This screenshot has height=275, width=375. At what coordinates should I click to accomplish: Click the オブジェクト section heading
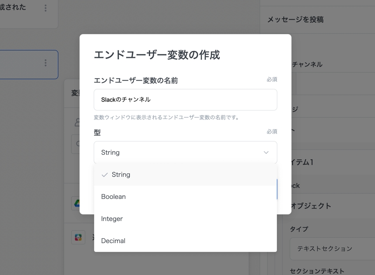click(x=311, y=206)
